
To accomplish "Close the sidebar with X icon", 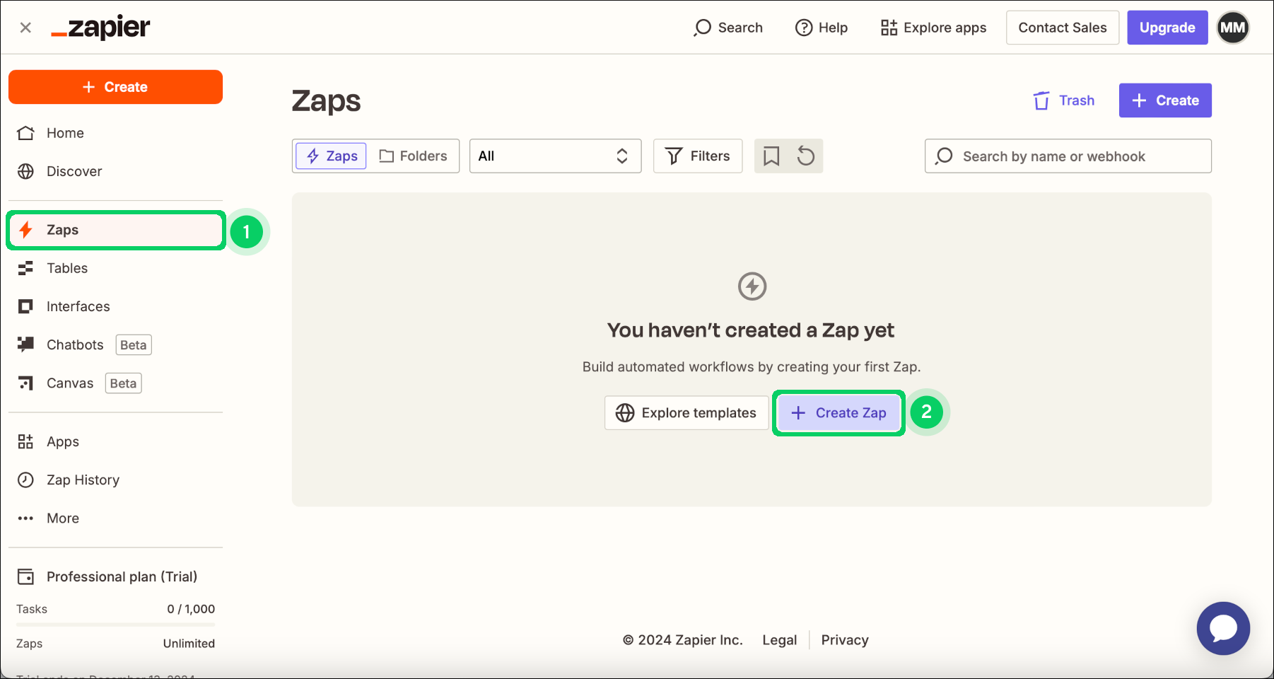I will pos(25,28).
